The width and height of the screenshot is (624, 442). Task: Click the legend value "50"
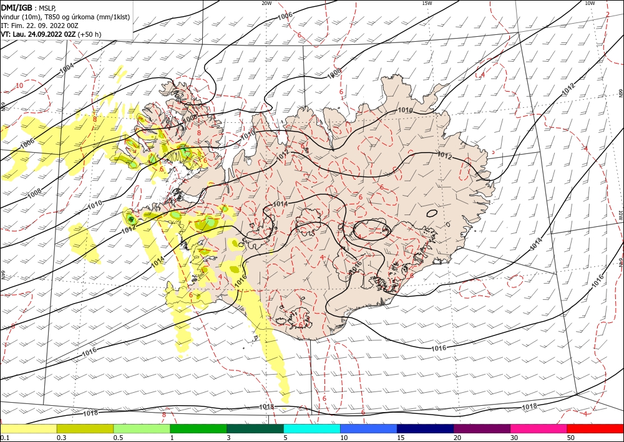click(571, 438)
